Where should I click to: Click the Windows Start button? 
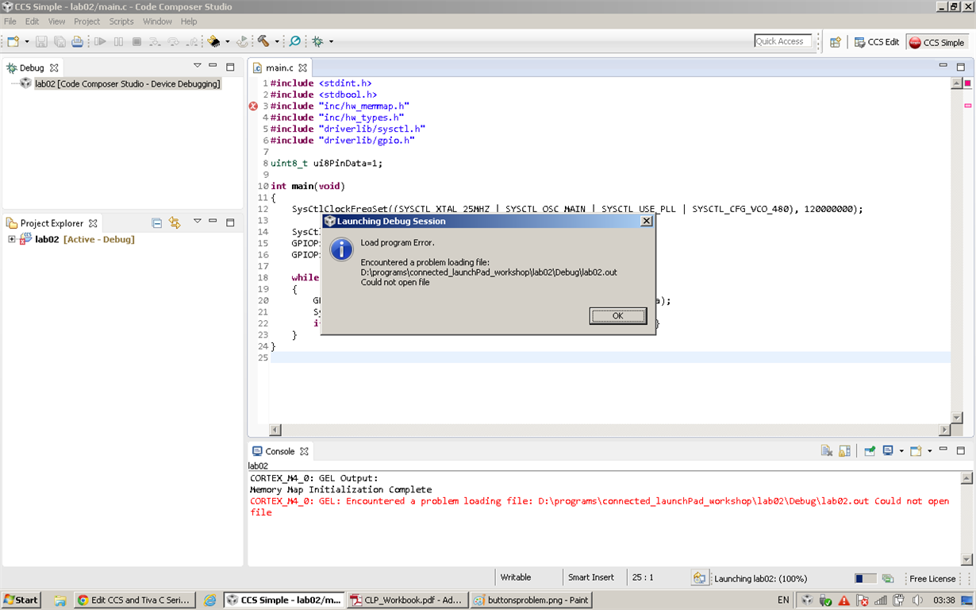coord(21,600)
